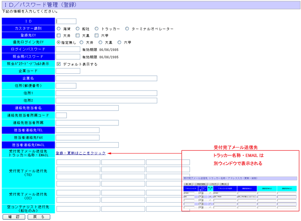Focus the ID input field
This screenshot has width=301, height=221.
point(66,21)
